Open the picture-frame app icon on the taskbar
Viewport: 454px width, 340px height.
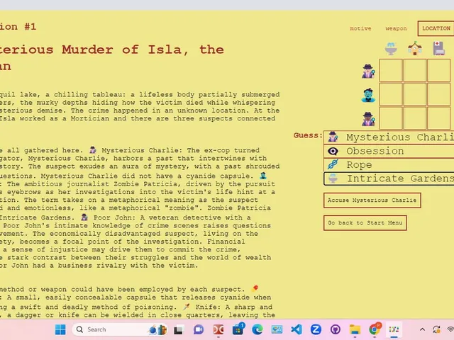(x=277, y=329)
